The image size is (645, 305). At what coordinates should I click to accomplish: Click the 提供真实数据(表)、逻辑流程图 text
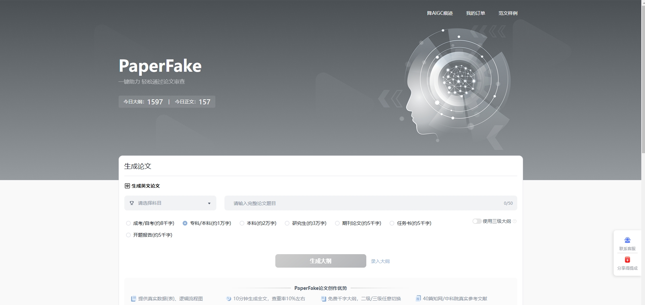pyautogui.click(x=171, y=299)
